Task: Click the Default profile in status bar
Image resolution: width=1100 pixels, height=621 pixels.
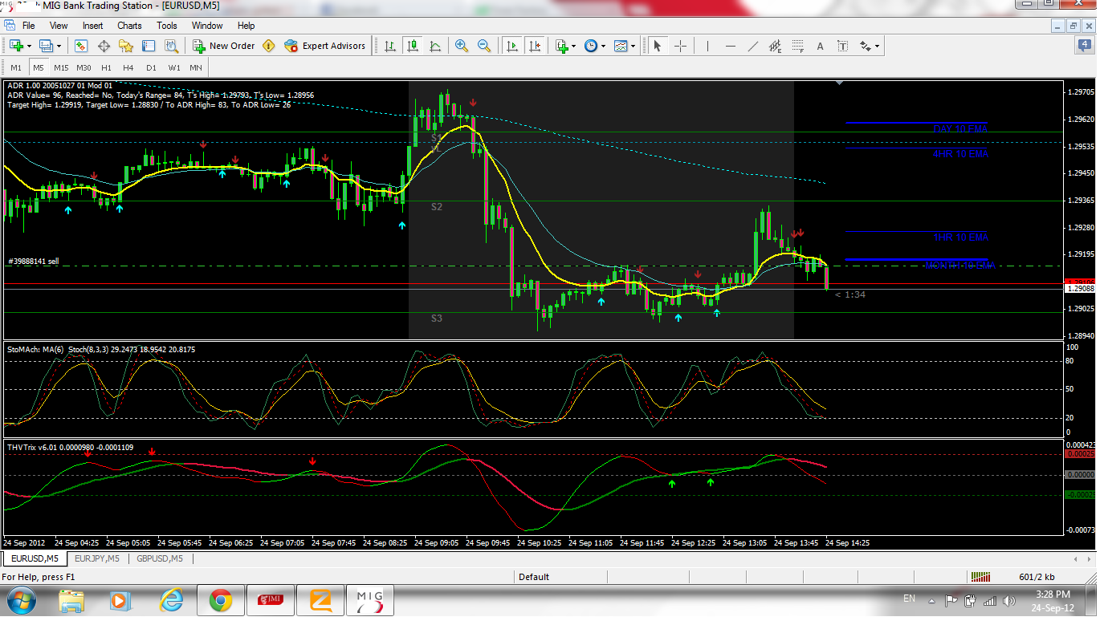Action: coord(534,577)
